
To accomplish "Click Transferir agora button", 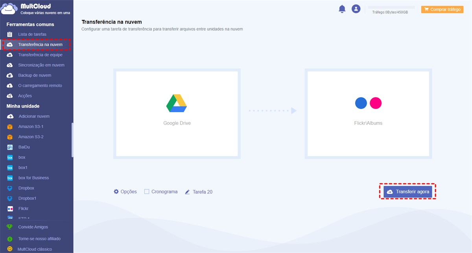I will pos(408,192).
